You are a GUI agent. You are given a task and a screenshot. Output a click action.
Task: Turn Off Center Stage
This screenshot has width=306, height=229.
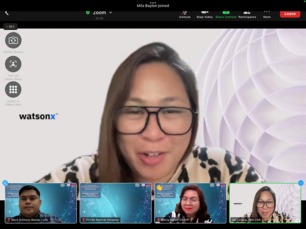click(13, 64)
